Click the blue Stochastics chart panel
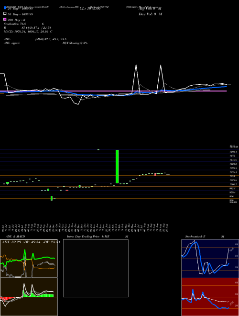The width and height of the screenshot is (239, 316). 210,259
